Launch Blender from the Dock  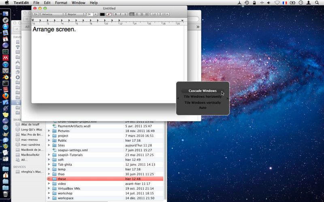pos(5,77)
